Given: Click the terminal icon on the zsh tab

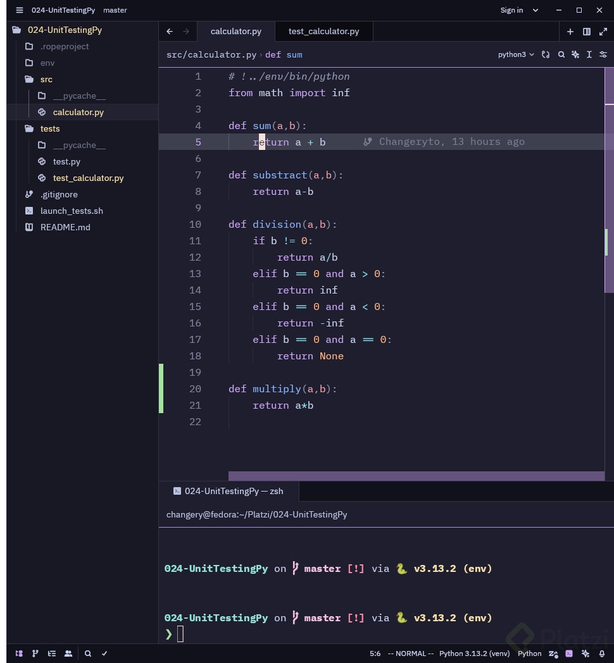Looking at the screenshot, I should coord(177,491).
